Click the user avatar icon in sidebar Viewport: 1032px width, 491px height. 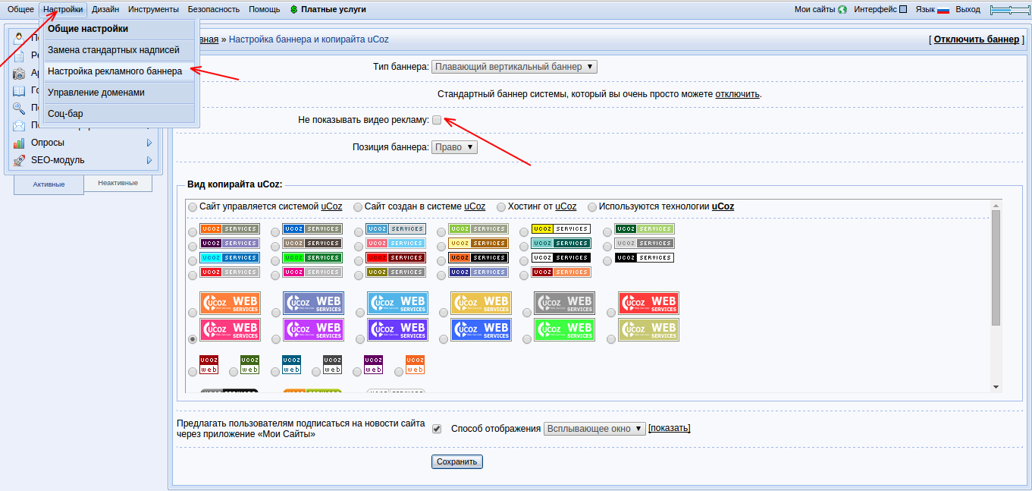[19, 38]
